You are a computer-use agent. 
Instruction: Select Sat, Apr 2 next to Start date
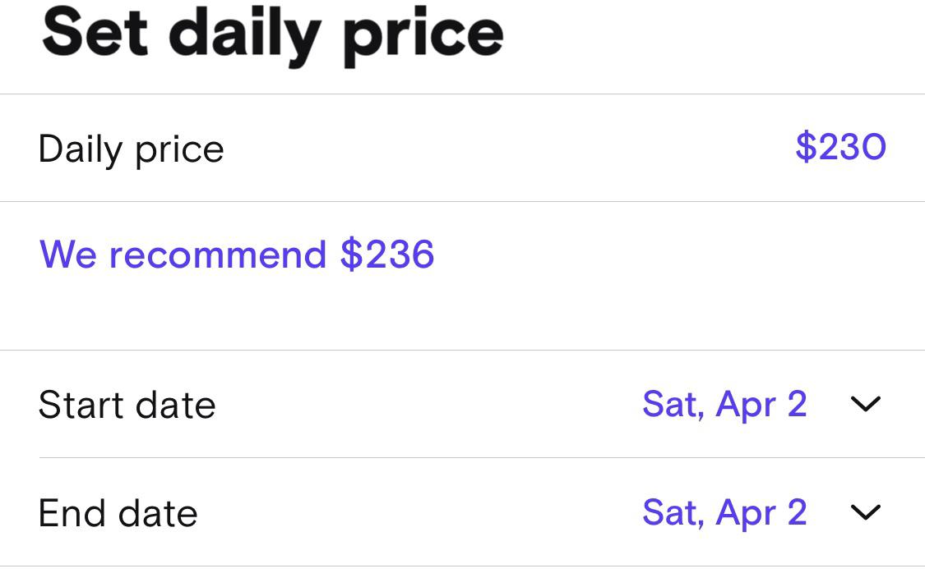[724, 404]
